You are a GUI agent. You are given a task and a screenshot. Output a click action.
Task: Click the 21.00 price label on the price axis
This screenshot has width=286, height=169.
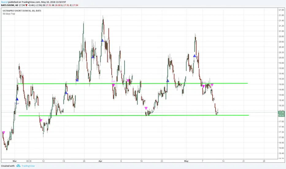[281, 31]
